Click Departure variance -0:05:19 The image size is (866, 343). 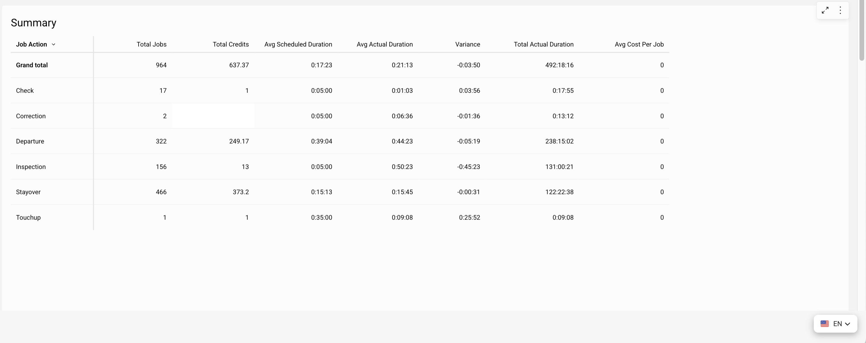tap(468, 141)
